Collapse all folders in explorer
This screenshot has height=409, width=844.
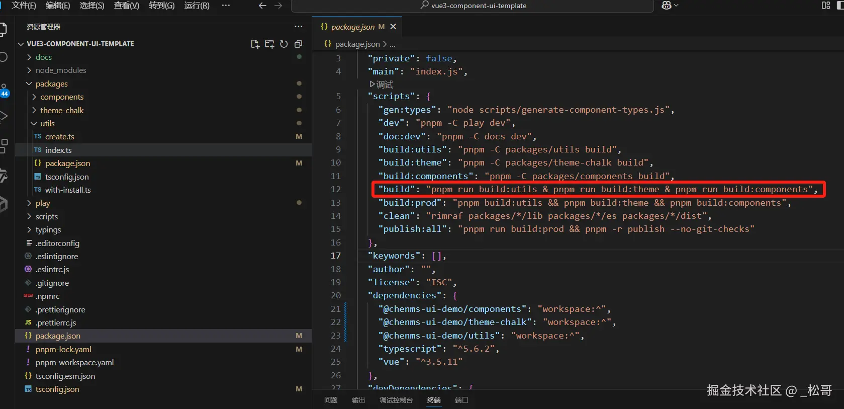[x=298, y=44]
